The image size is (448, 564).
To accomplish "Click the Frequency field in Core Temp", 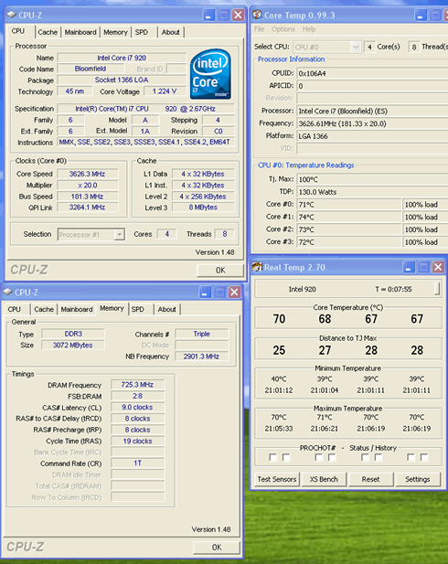I will pos(372,123).
